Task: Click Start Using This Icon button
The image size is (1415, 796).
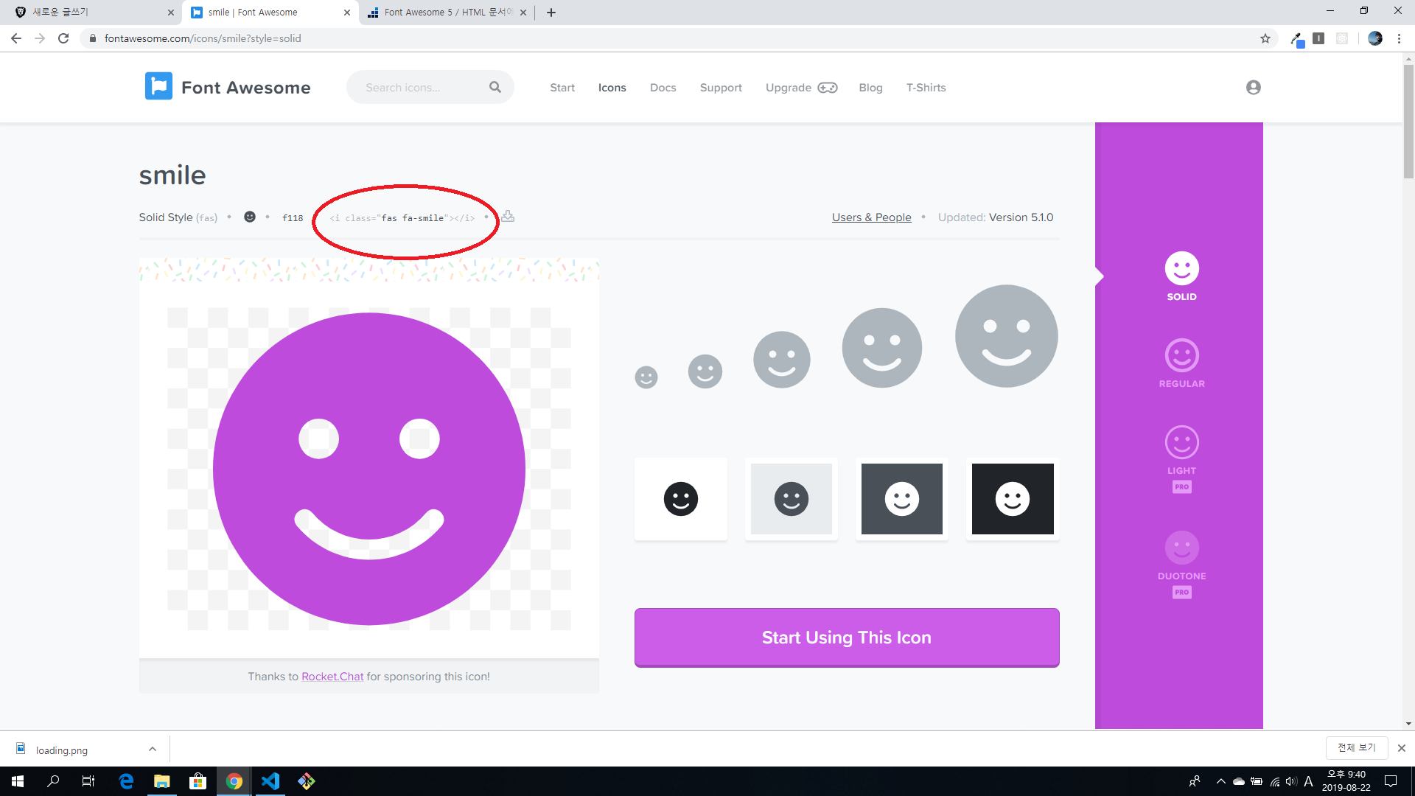Action: point(846,638)
